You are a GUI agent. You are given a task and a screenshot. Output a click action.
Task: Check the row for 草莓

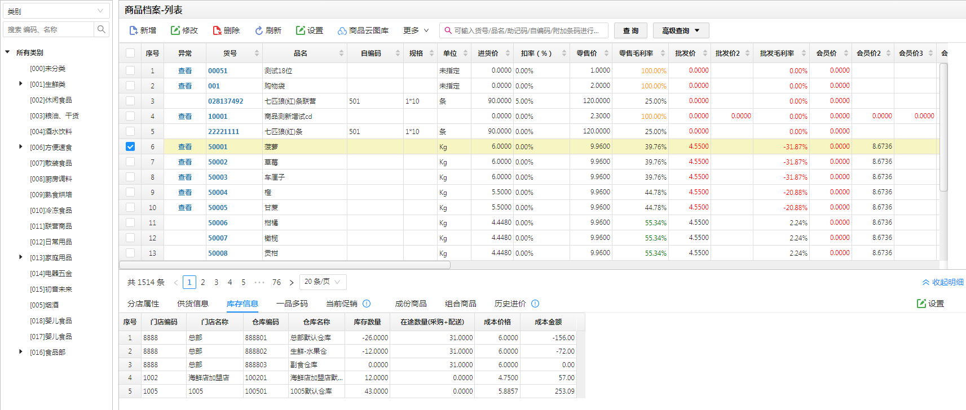[130, 162]
